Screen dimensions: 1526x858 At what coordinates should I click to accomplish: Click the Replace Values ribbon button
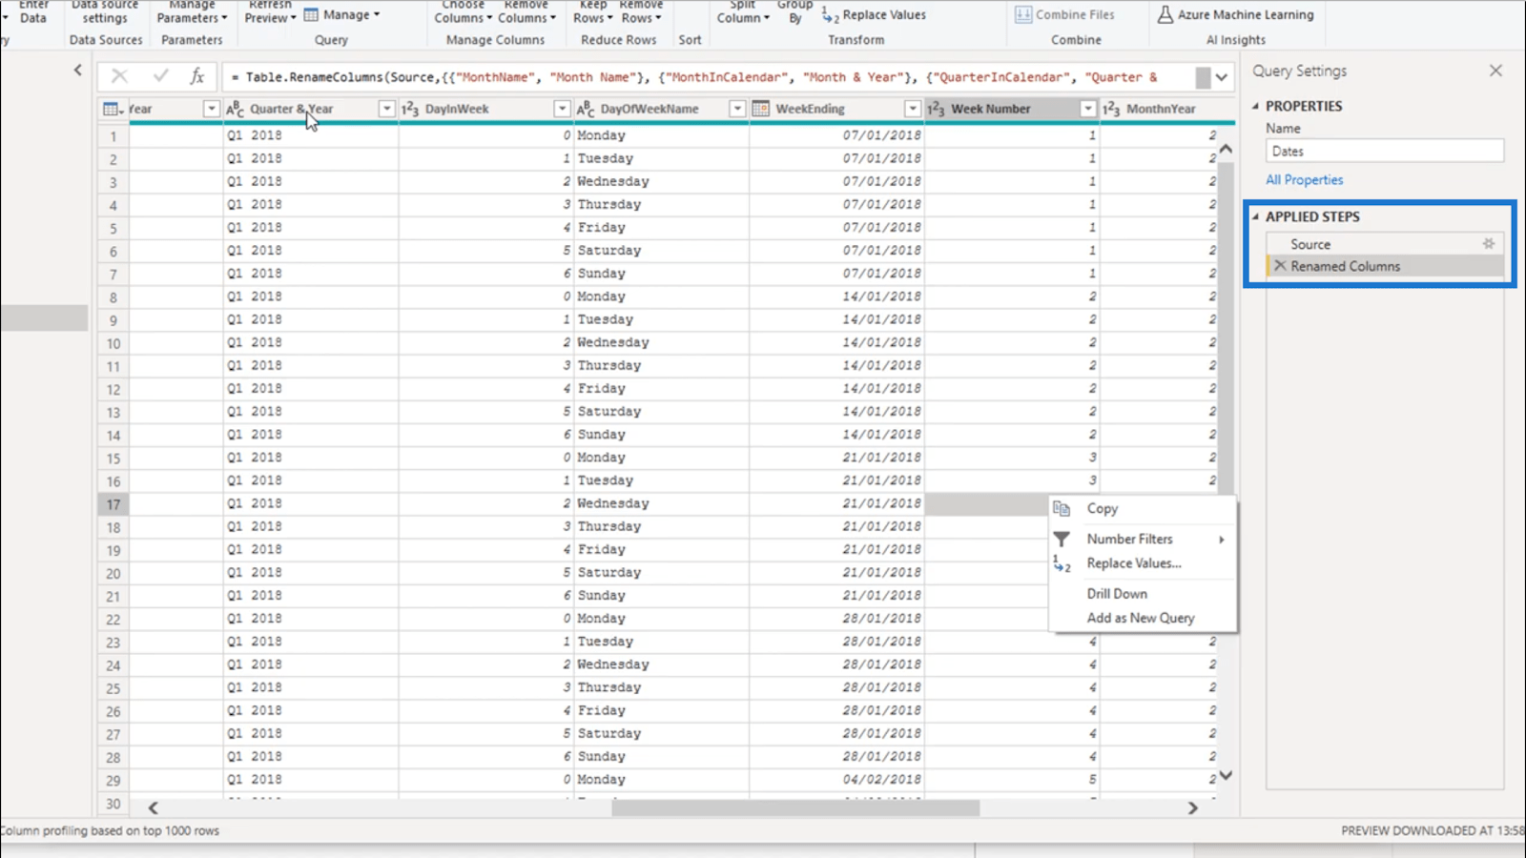pyautogui.click(x=873, y=14)
